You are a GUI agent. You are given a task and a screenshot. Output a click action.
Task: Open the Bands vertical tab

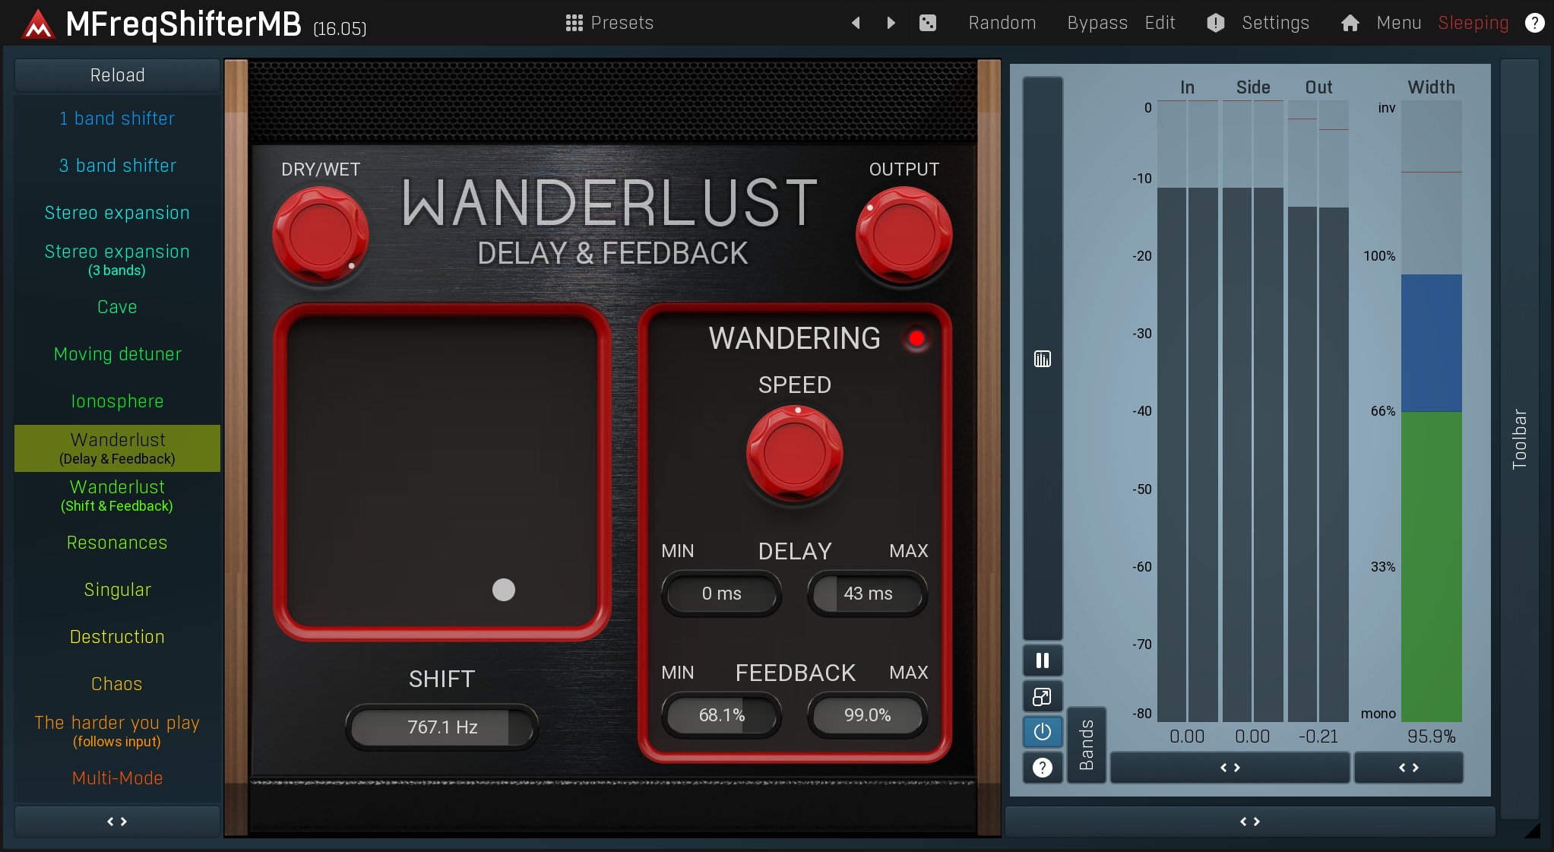click(x=1086, y=745)
